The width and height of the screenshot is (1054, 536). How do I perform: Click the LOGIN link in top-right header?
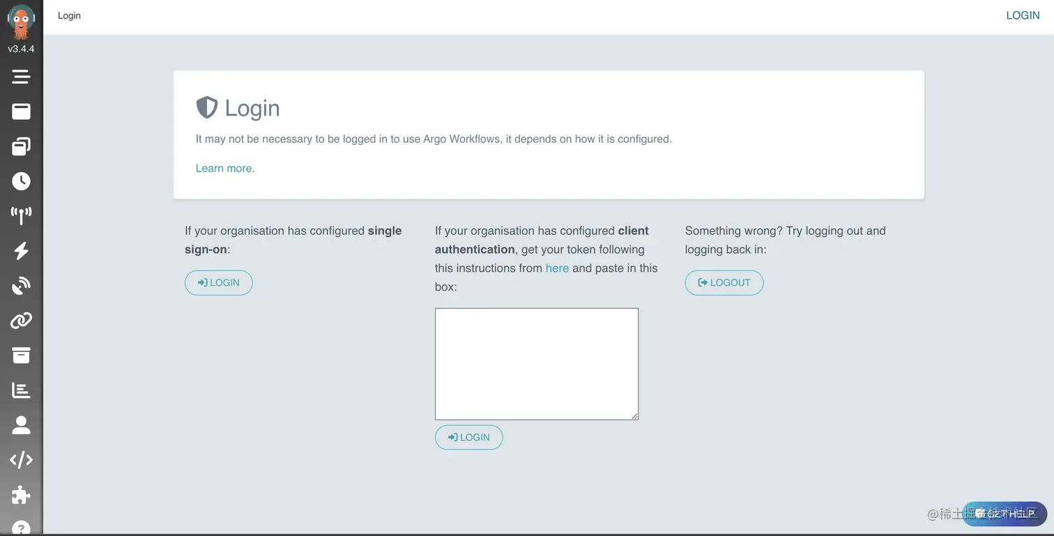coord(1023,15)
